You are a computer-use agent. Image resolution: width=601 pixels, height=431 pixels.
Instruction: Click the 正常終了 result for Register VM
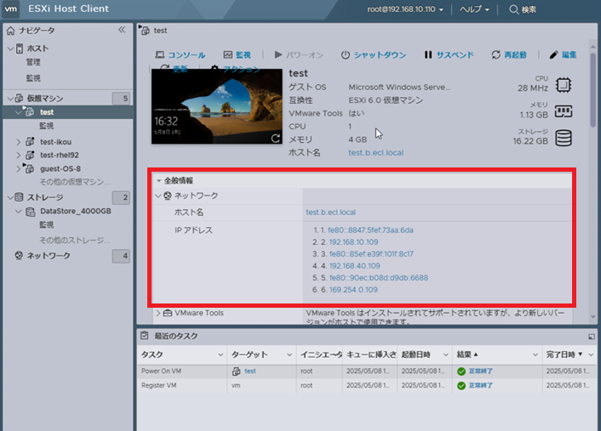coord(481,385)
